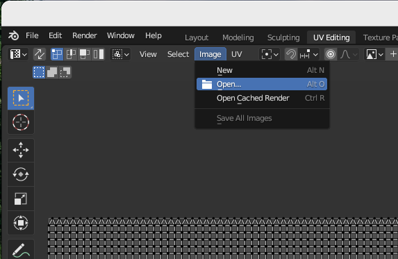Toggle proportional editing circle button
398x259 pixels.
331,54
